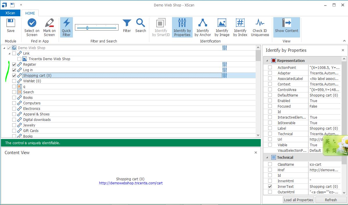348x205 pixels.
Task: Open the Search magnifier tool
Action: [141, 26]
